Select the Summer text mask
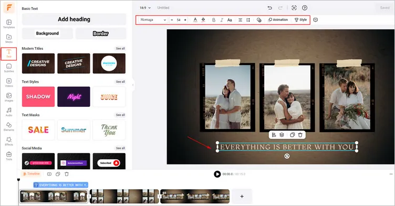This screenshot has height=206, width=395. (x=74, y=130)
